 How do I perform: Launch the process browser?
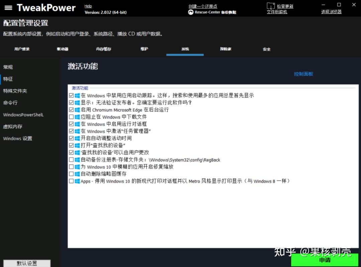point(331,12)
